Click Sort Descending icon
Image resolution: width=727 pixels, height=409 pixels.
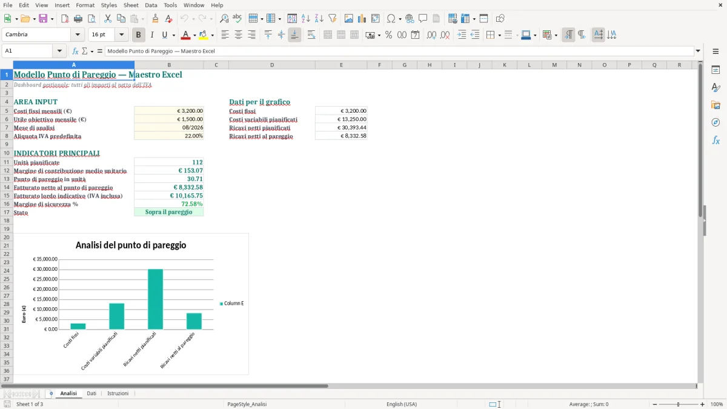tap(319, 19)
